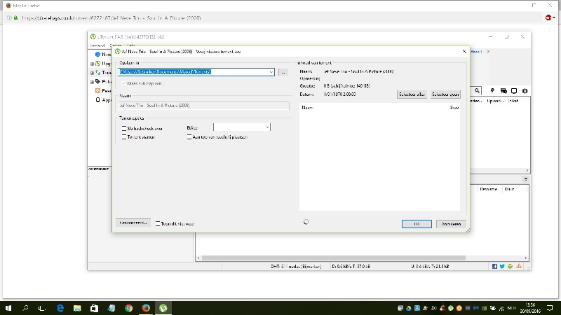Image resolution: width=561 pixels, height=315 pixels.
Task: Click DHT nodes status bar text
Action: tap(296, 267)
